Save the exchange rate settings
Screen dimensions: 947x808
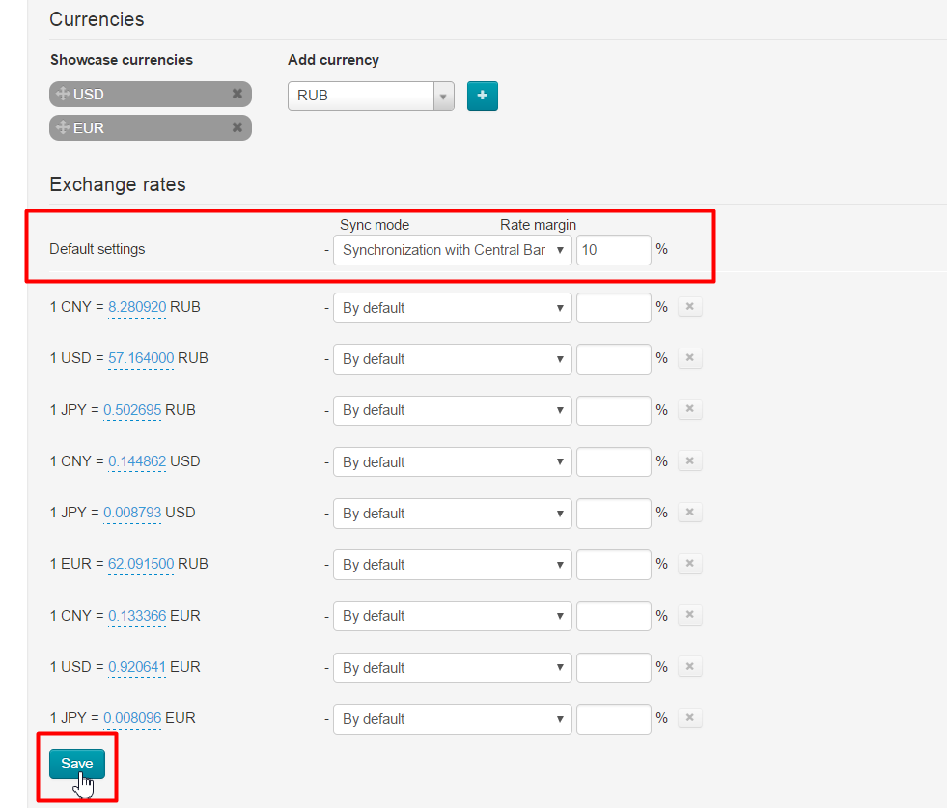[x=77, y=764]
